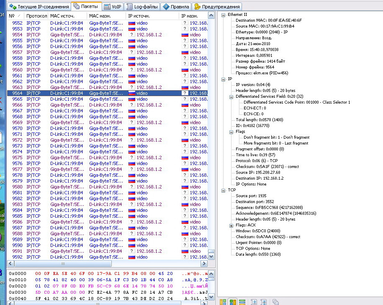Select packet number 9575 in the list
Screen dimensions: 383x305
coord(107,158)
